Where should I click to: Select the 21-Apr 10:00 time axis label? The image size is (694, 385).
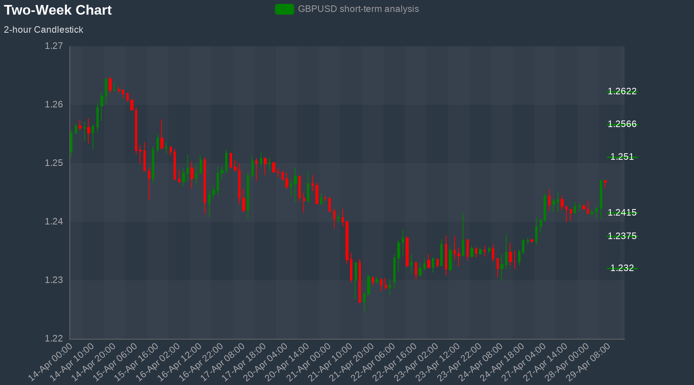(x=331, y=362)
